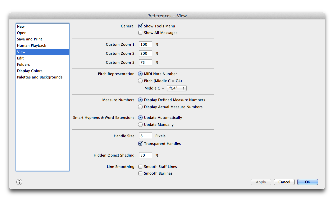Select Update Manually for smart hyphens
This screenshot has width=334, height=201.
[x=140, y=124]
